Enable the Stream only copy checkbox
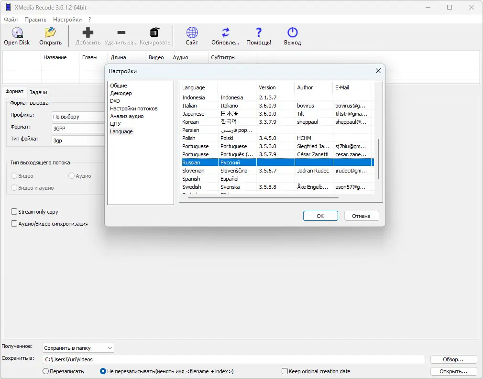Viewport: 483px width, 379px height. click(14, 212)
